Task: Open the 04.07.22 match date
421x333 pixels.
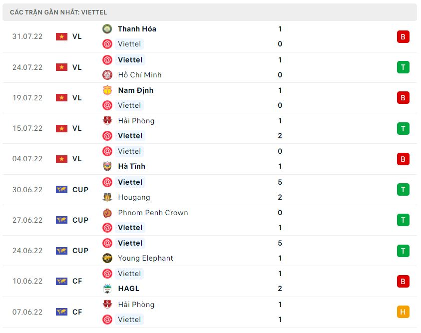Action: click(x=27, y=159)
